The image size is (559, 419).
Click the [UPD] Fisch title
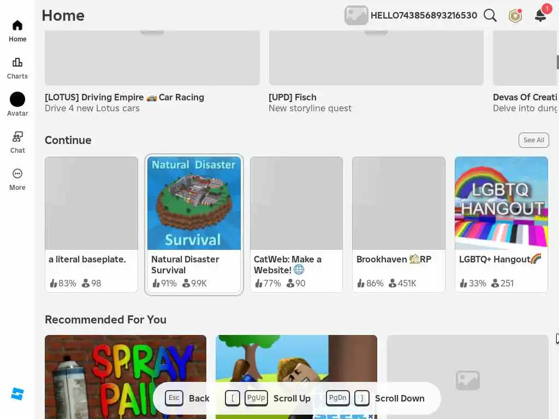[293, 97]
